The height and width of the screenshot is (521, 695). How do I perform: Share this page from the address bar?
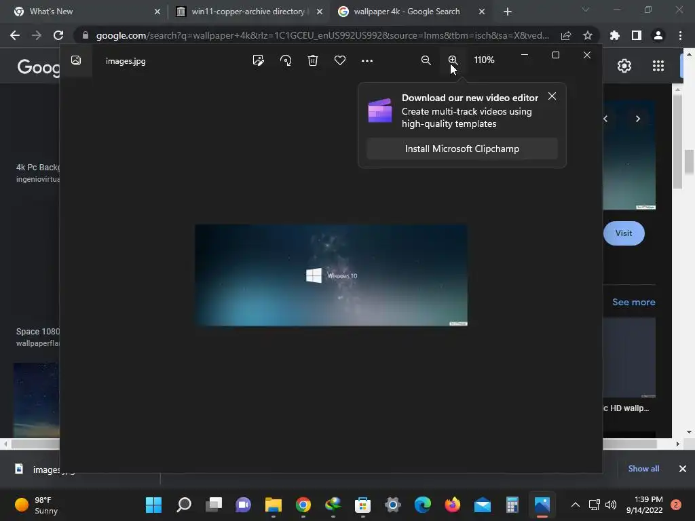565,35
